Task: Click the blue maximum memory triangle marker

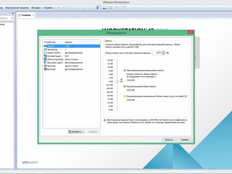Action: [121, 79]
